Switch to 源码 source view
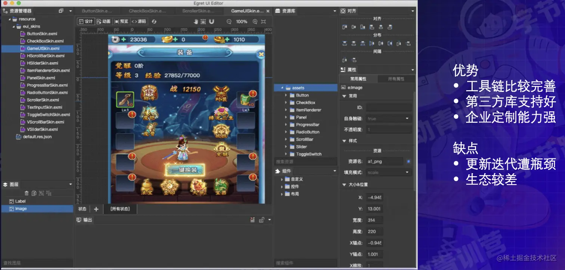565x270 pixels. tap(139, 22)
